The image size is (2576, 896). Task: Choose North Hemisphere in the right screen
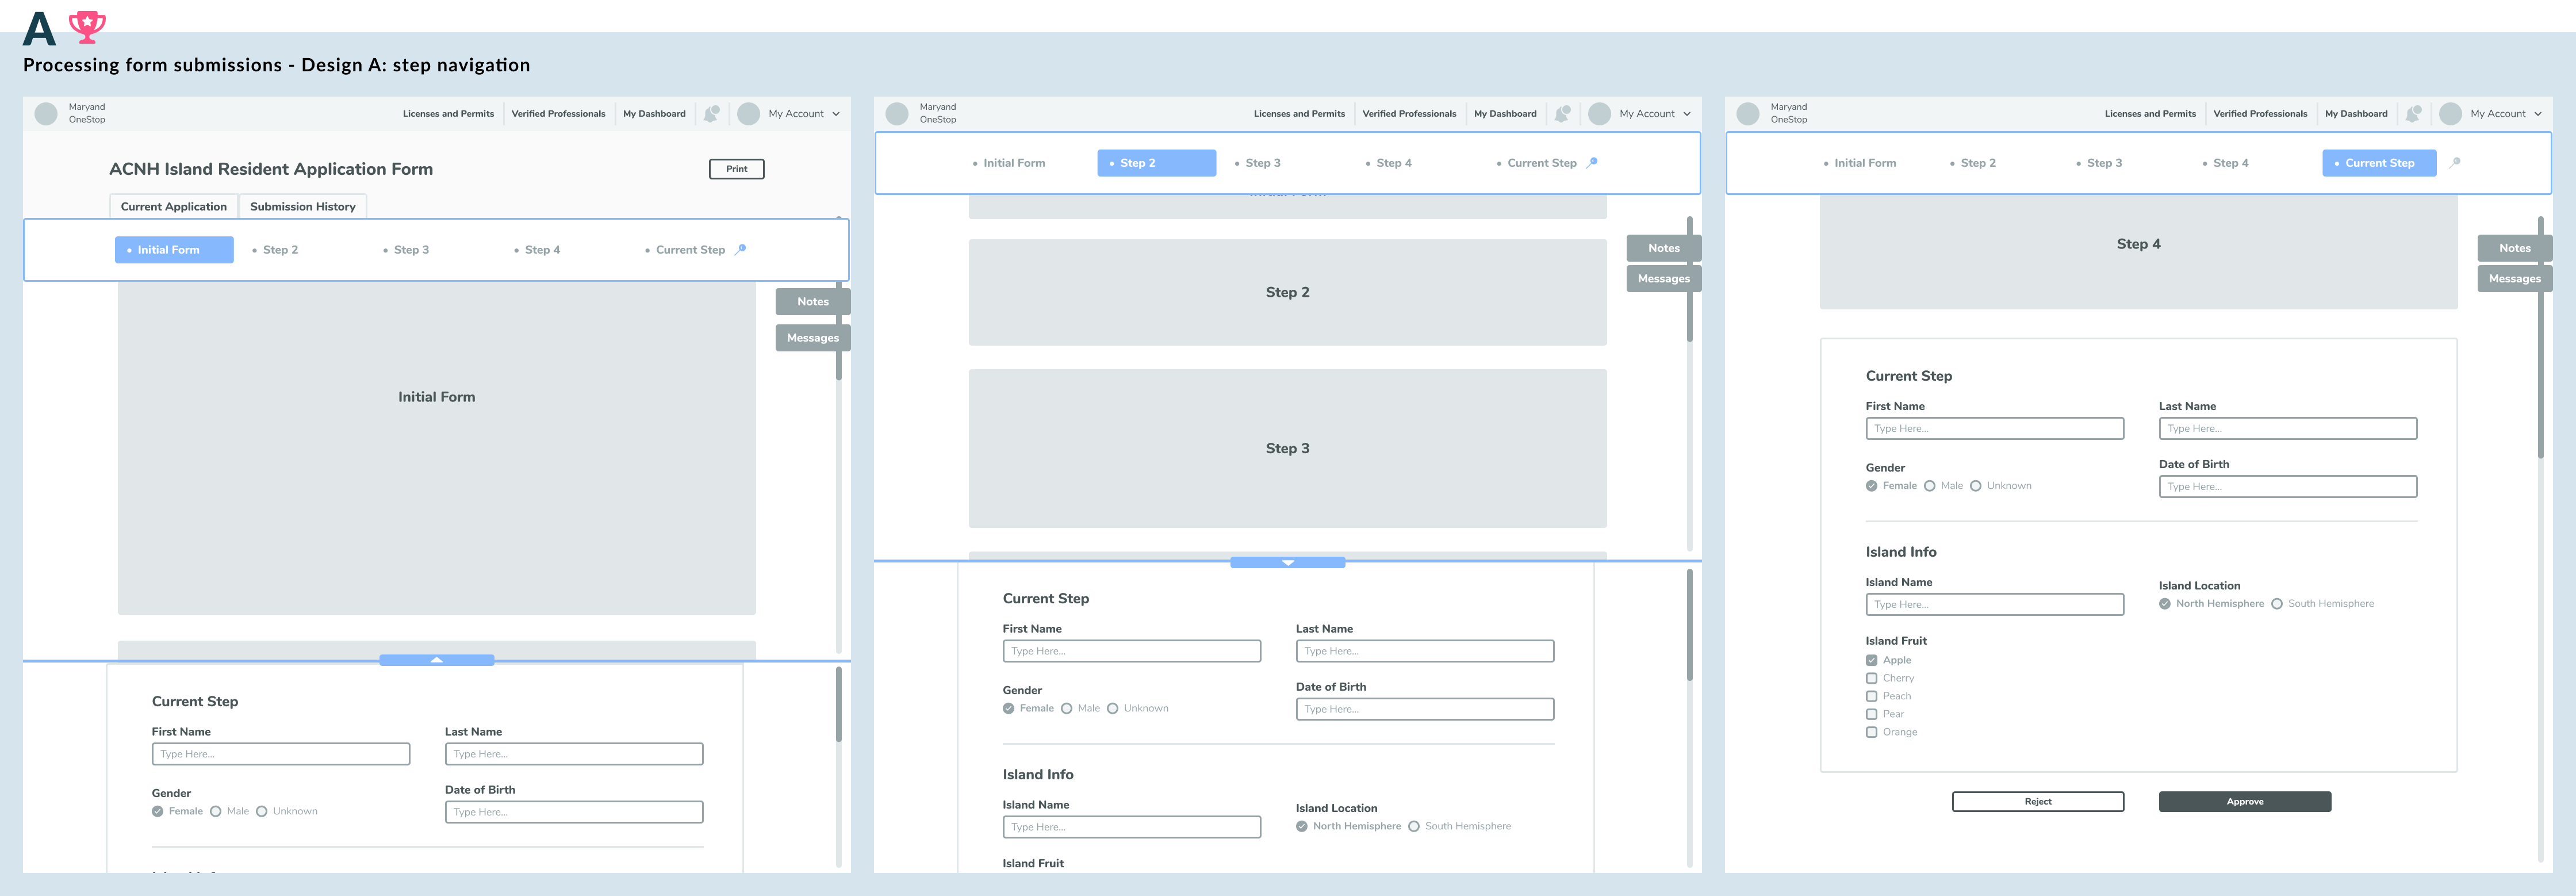coord(2165,604)
